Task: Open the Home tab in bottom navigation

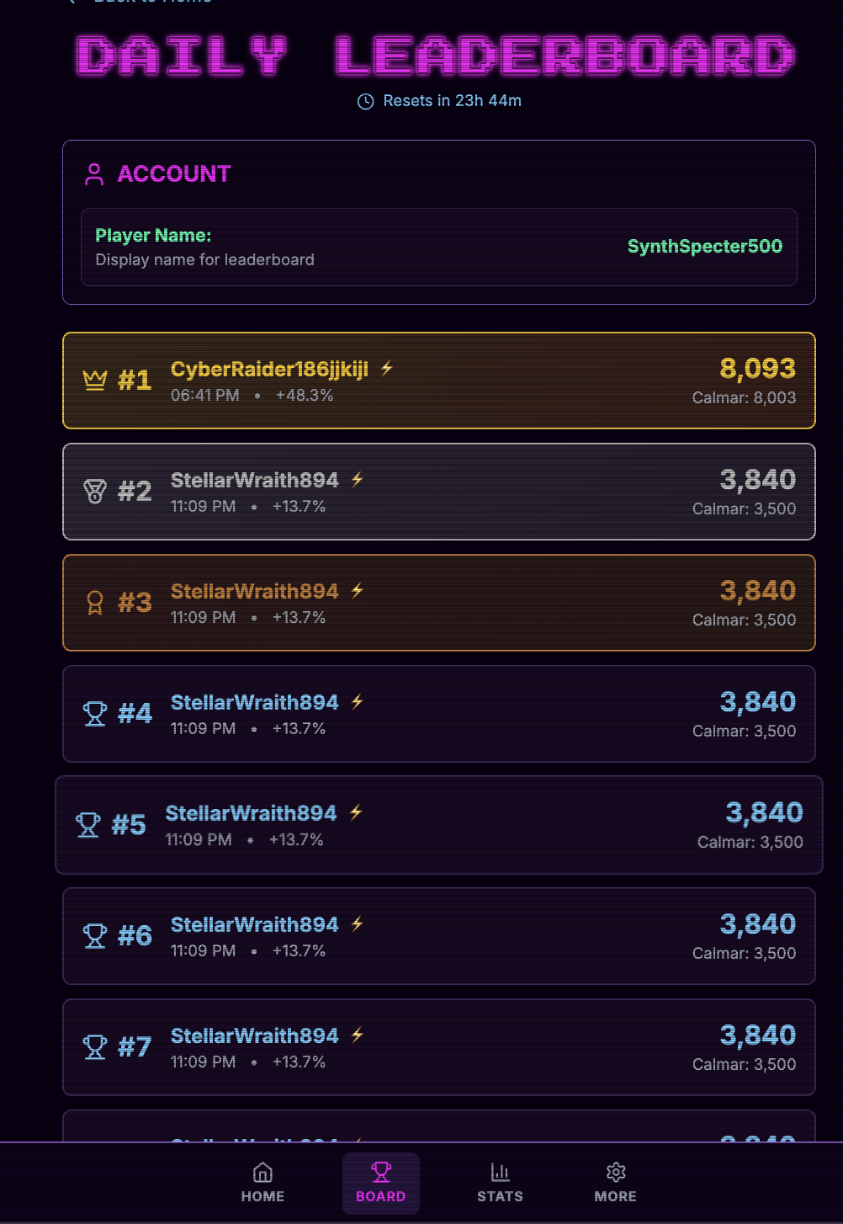Action: 262,1183
